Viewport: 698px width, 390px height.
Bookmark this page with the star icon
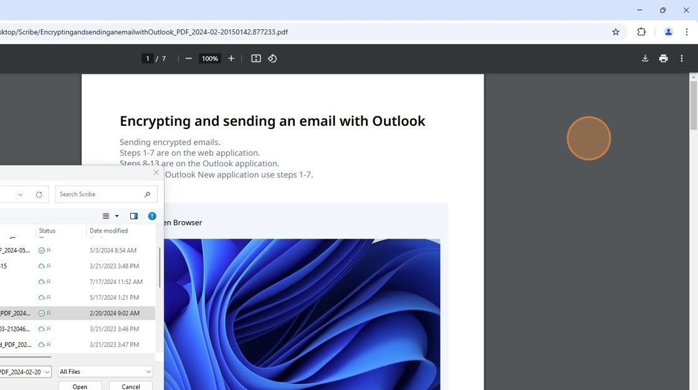616,32
